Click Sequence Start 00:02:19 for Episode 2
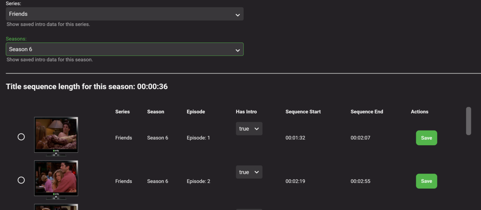 click(x=295, y=181)
